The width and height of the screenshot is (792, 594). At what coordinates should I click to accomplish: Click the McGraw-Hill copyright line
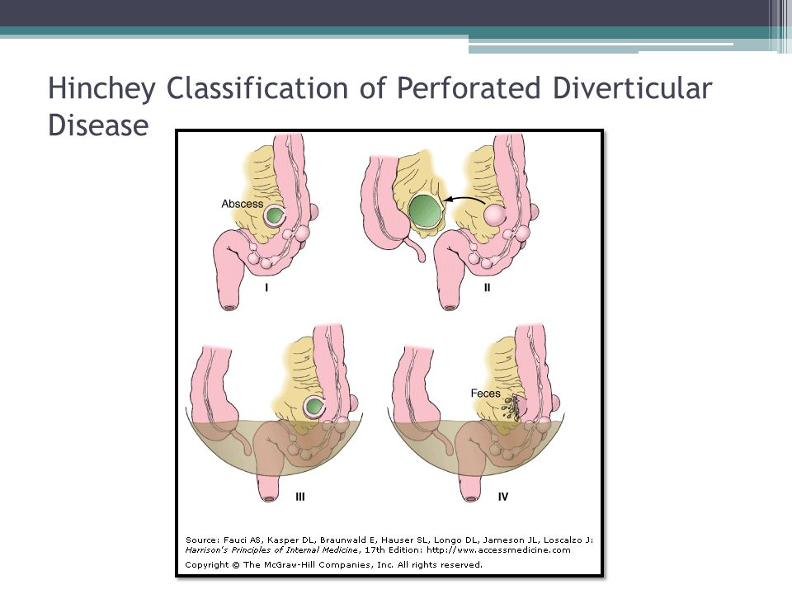(333, 564)
